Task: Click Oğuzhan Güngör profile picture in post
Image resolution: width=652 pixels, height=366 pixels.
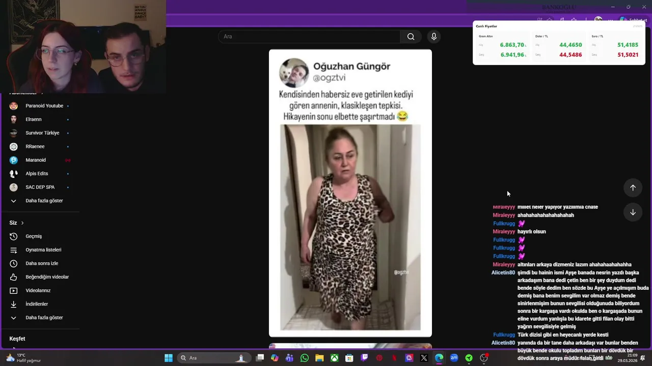Action: [x=294, y=73]
